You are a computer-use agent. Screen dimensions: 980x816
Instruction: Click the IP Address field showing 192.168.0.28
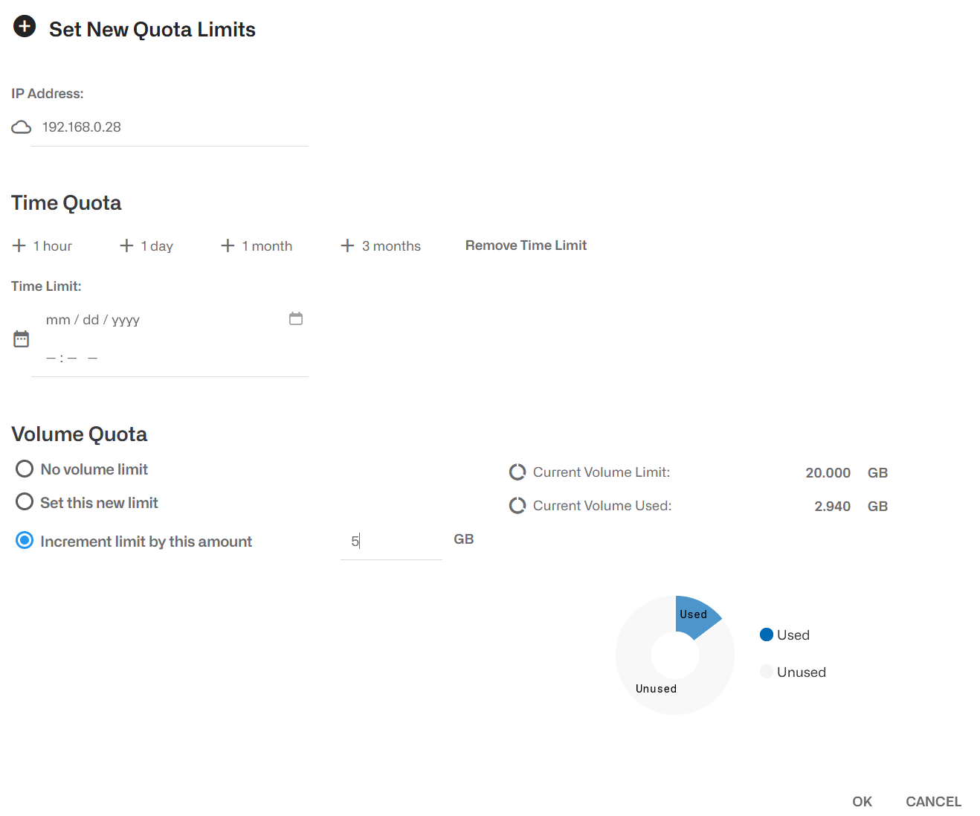pos(170,127)
